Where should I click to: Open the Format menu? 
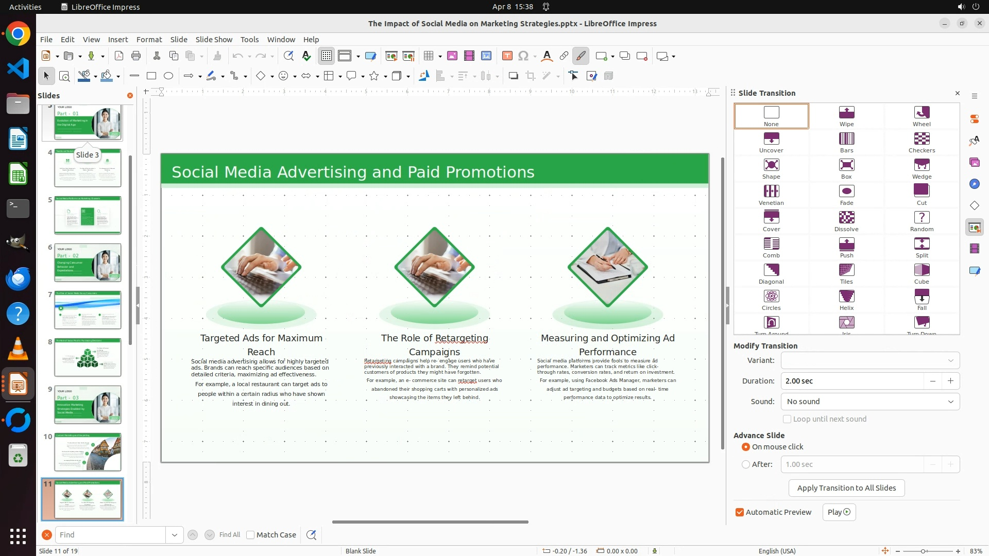point(149,40)
